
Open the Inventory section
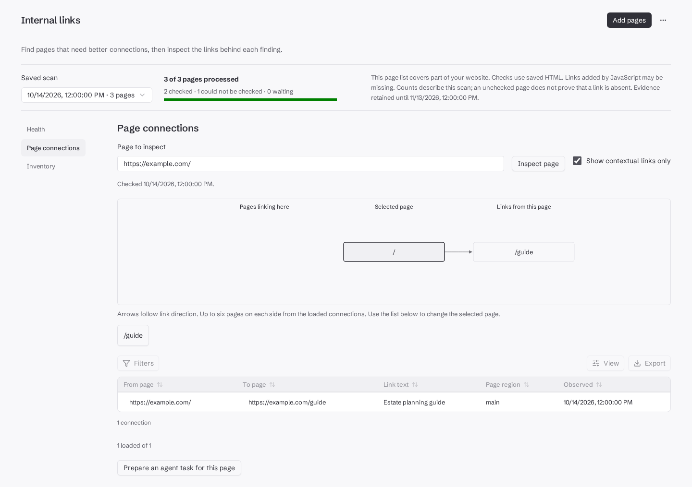[x=41, y=166]
